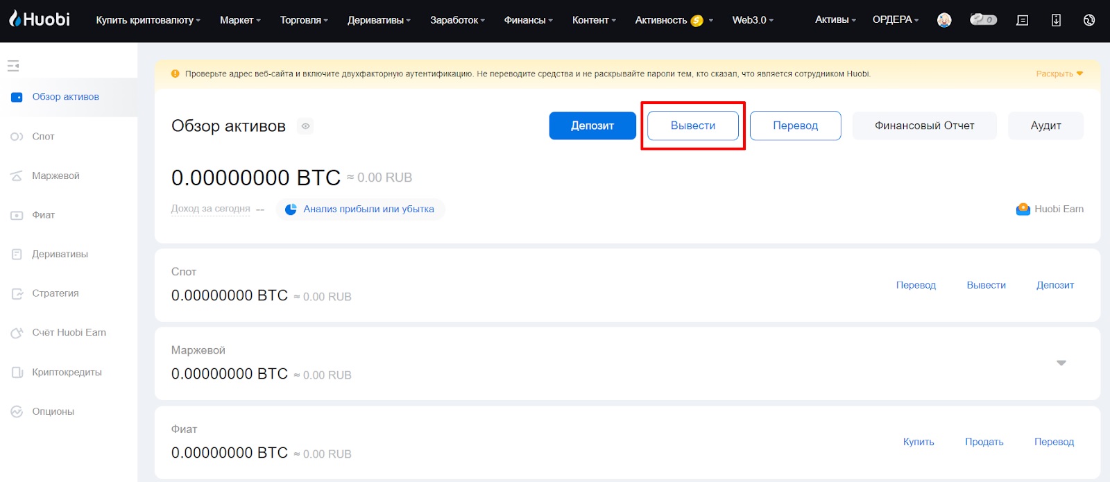Click the Криптокредиты sidebar icon
Screen dimensions: 1110x482
(17, 372)
